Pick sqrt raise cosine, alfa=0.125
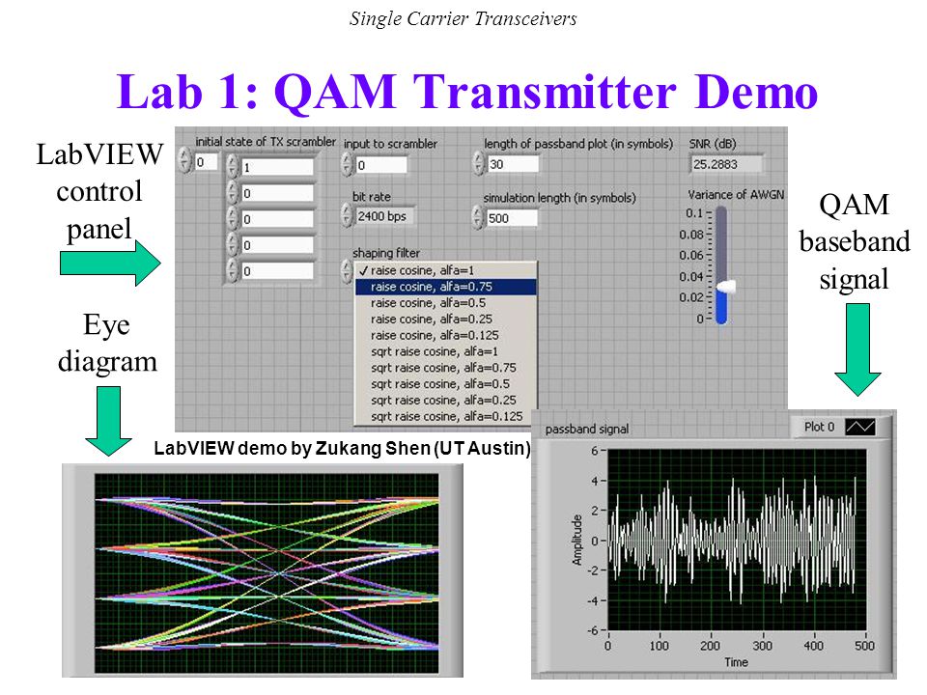 tap(446, 417)
